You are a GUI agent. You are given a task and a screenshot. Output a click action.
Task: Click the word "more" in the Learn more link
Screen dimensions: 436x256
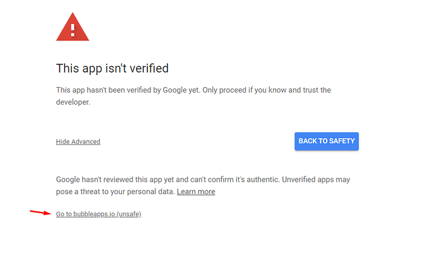click(x=207, y=192)
